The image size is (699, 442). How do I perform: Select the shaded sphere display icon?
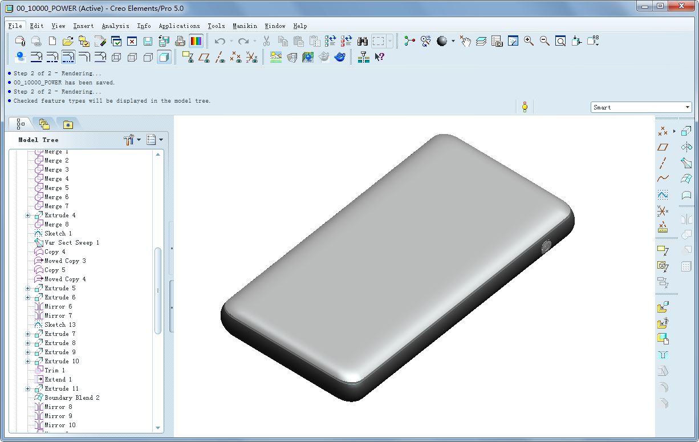442,41
